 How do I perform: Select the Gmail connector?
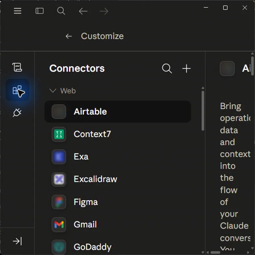point(118,225)
